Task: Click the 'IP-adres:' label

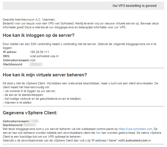Action: coord(10,52)
